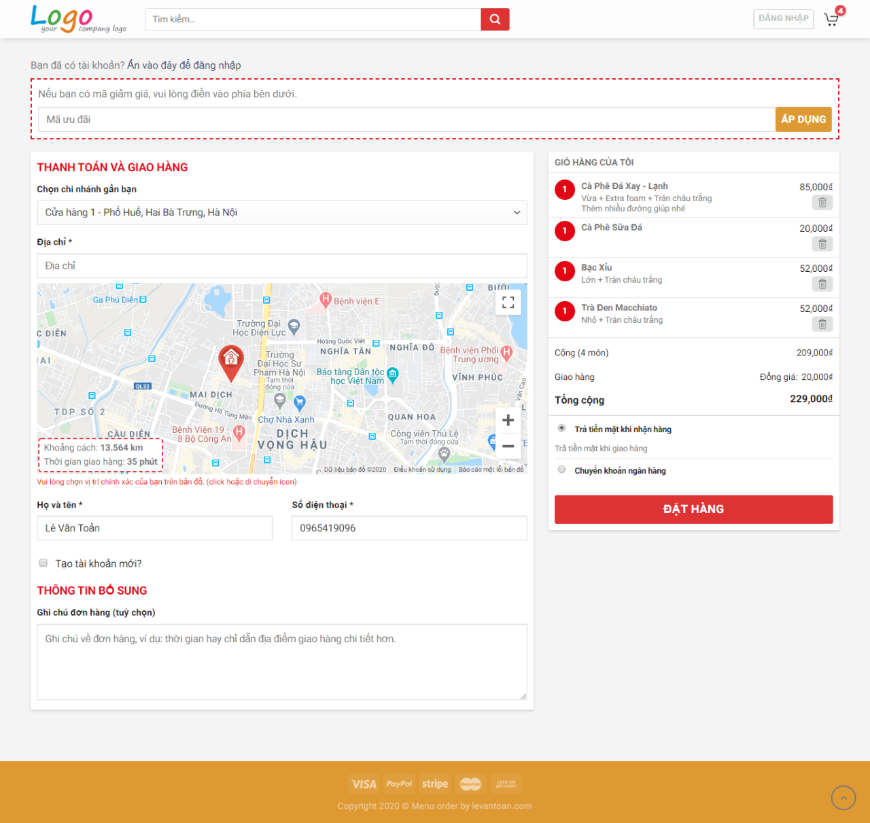The width and height of the screenshot is (870, 823).
Task: Remove Cà Phê Sữa Đá via trash icon
Action: [822, 244]
